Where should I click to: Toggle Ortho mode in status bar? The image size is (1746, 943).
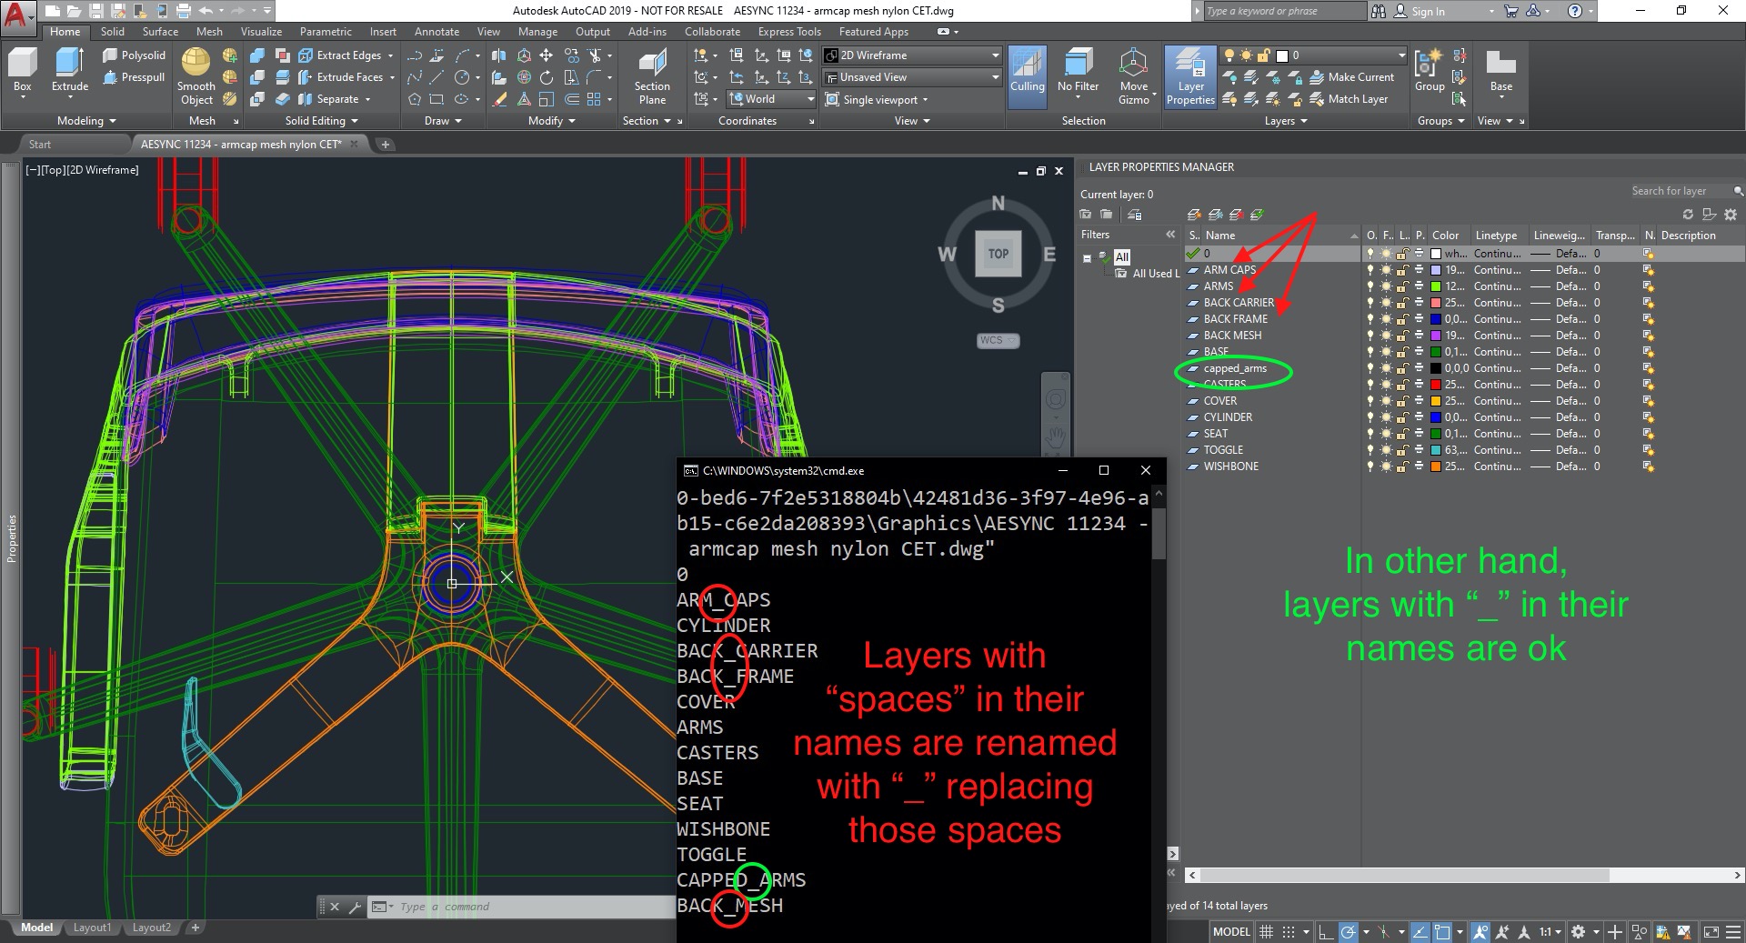[1325, 932]
